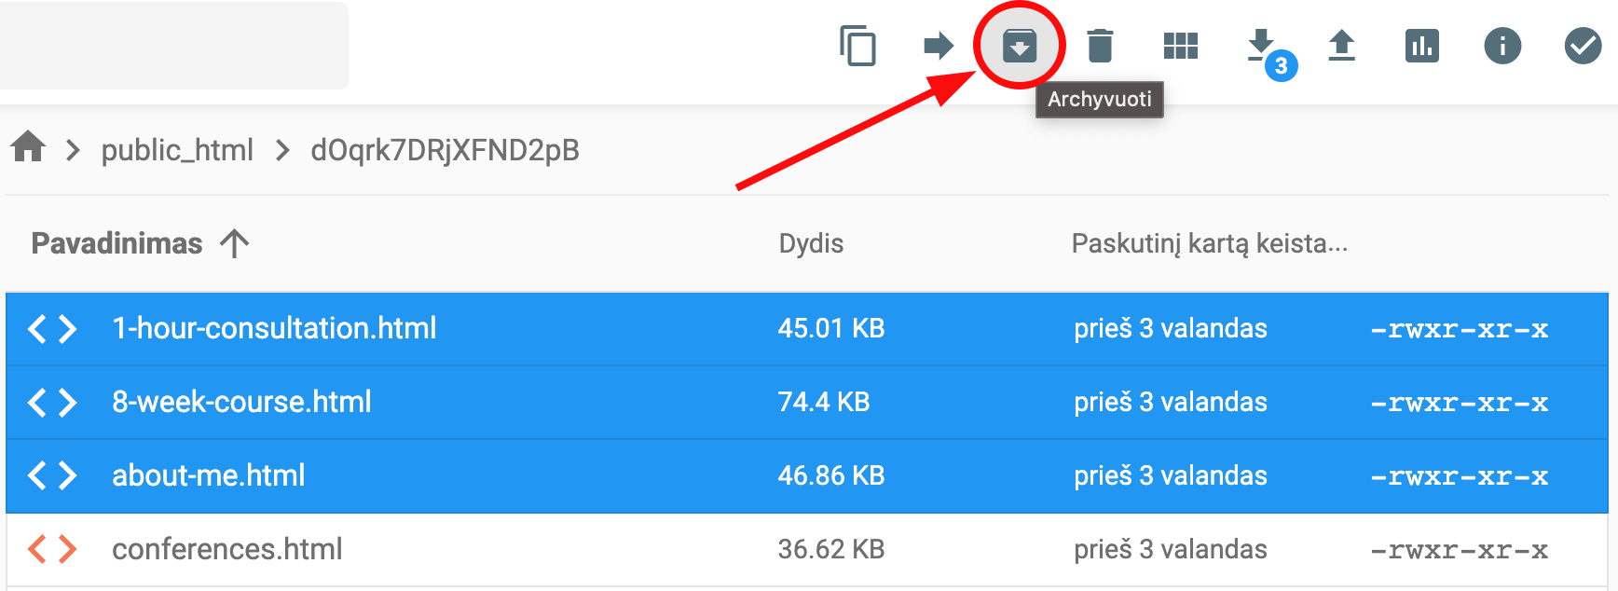This screenshot has height=591, width=1618.
Task: Click the info circle icon
Action: (x=1501, y=46)
